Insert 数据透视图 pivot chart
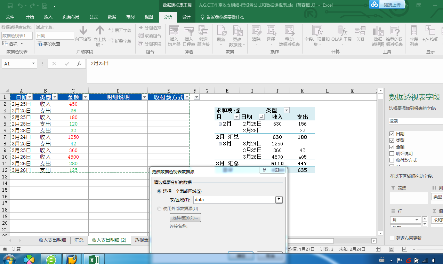This screenshot has width=443, height=264. pos(378,35)
